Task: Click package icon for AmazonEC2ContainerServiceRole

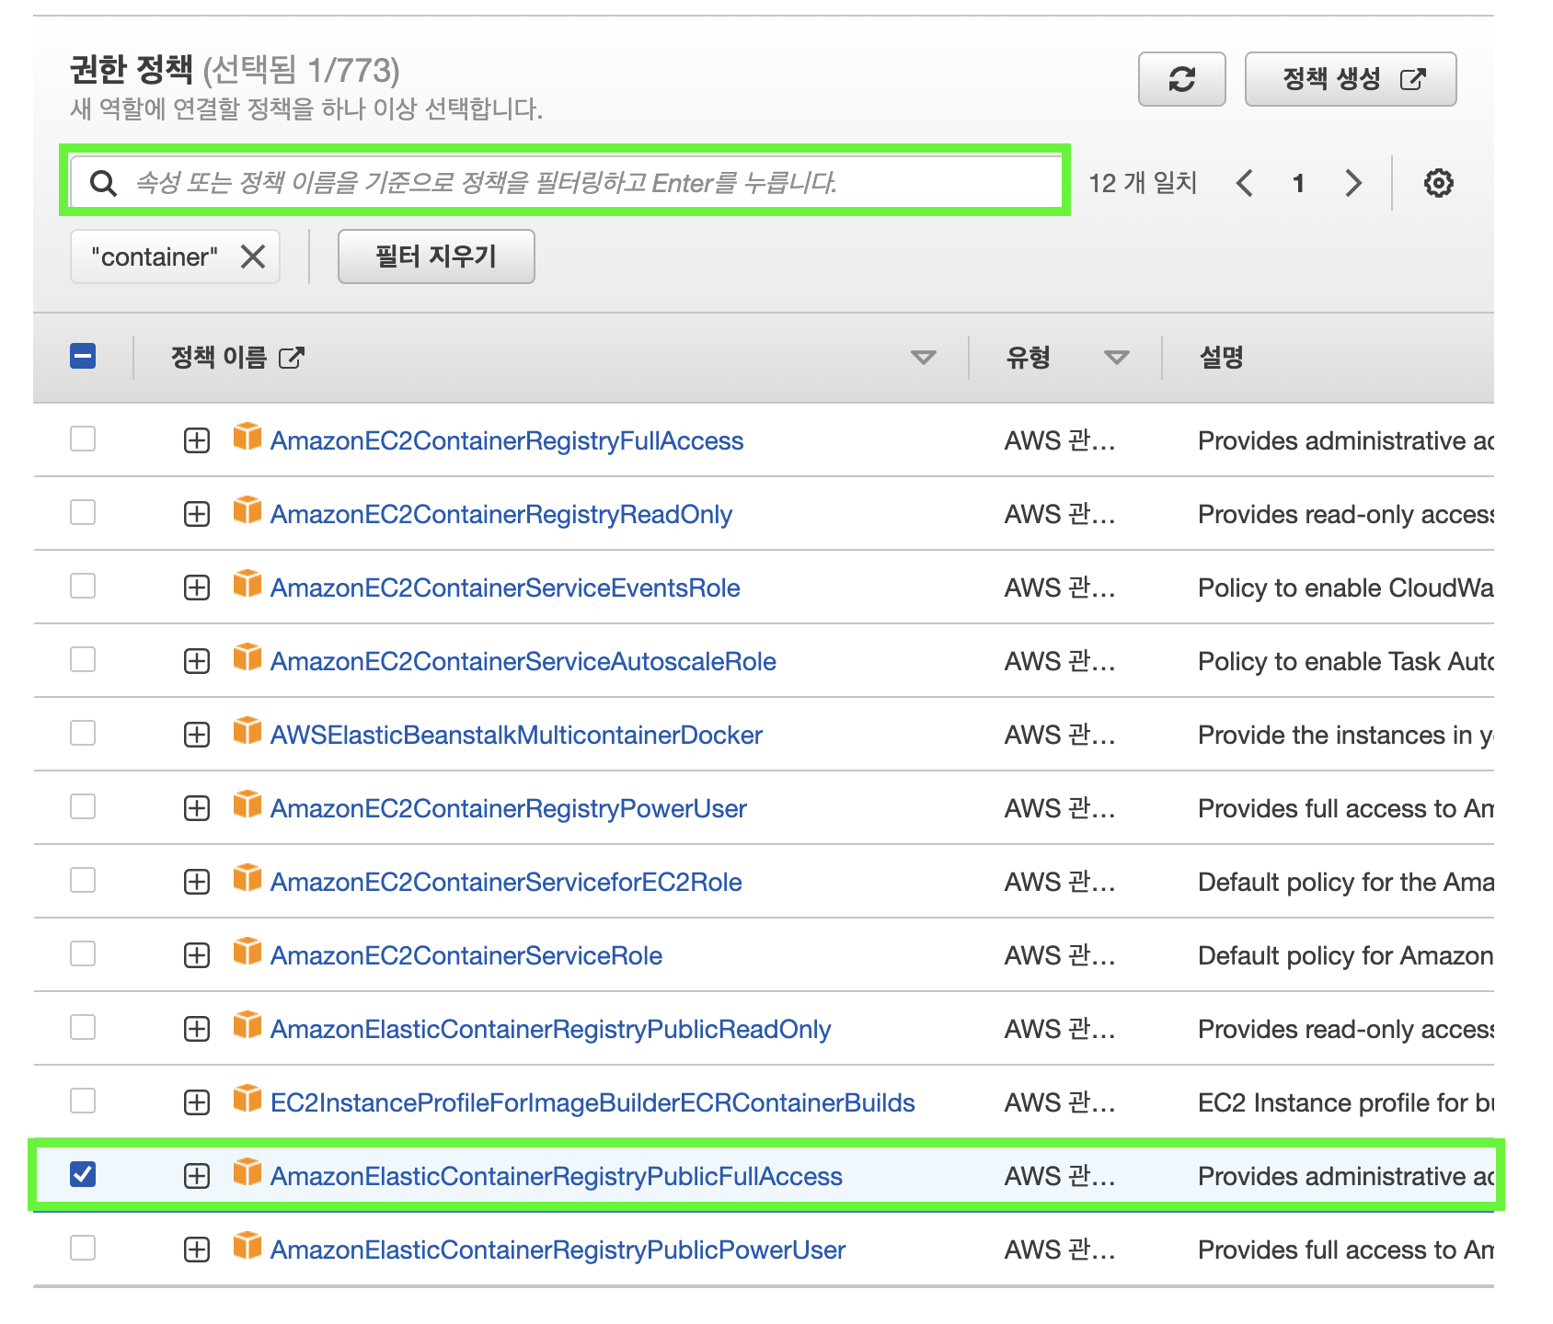Action: (247, 952)
